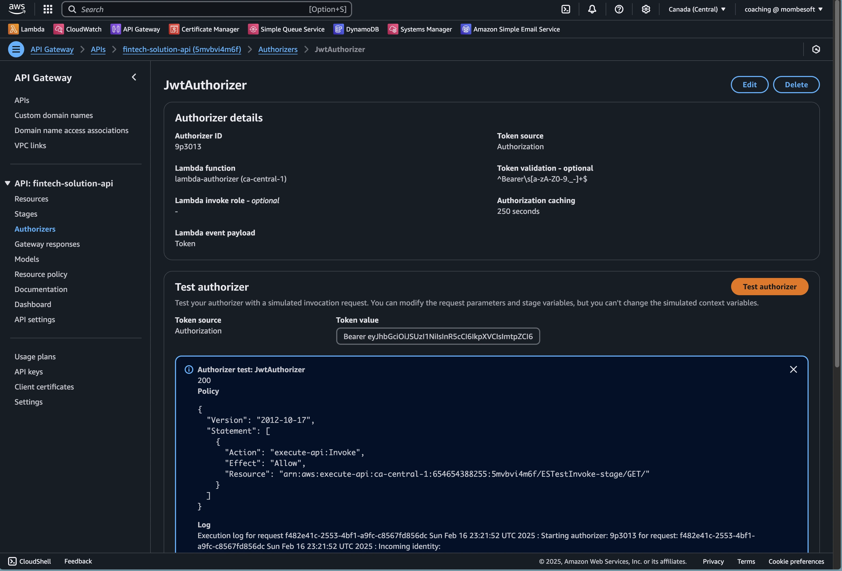The height and width of the screenshot is (571, 842).
Task: Open Client certificates page
Action: click(x=44, y=387)
